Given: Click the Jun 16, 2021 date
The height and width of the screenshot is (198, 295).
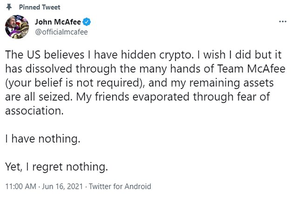Looking at the screenshot, I should (x=62, y=186).
